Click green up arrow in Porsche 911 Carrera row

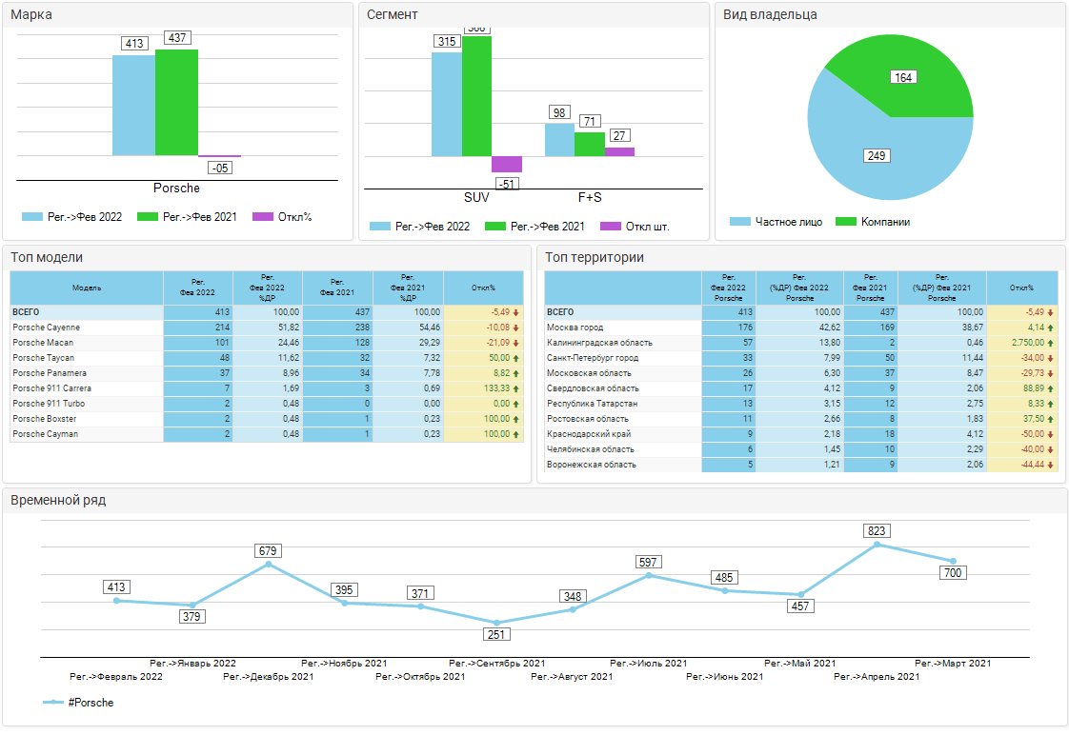(515, 388)
